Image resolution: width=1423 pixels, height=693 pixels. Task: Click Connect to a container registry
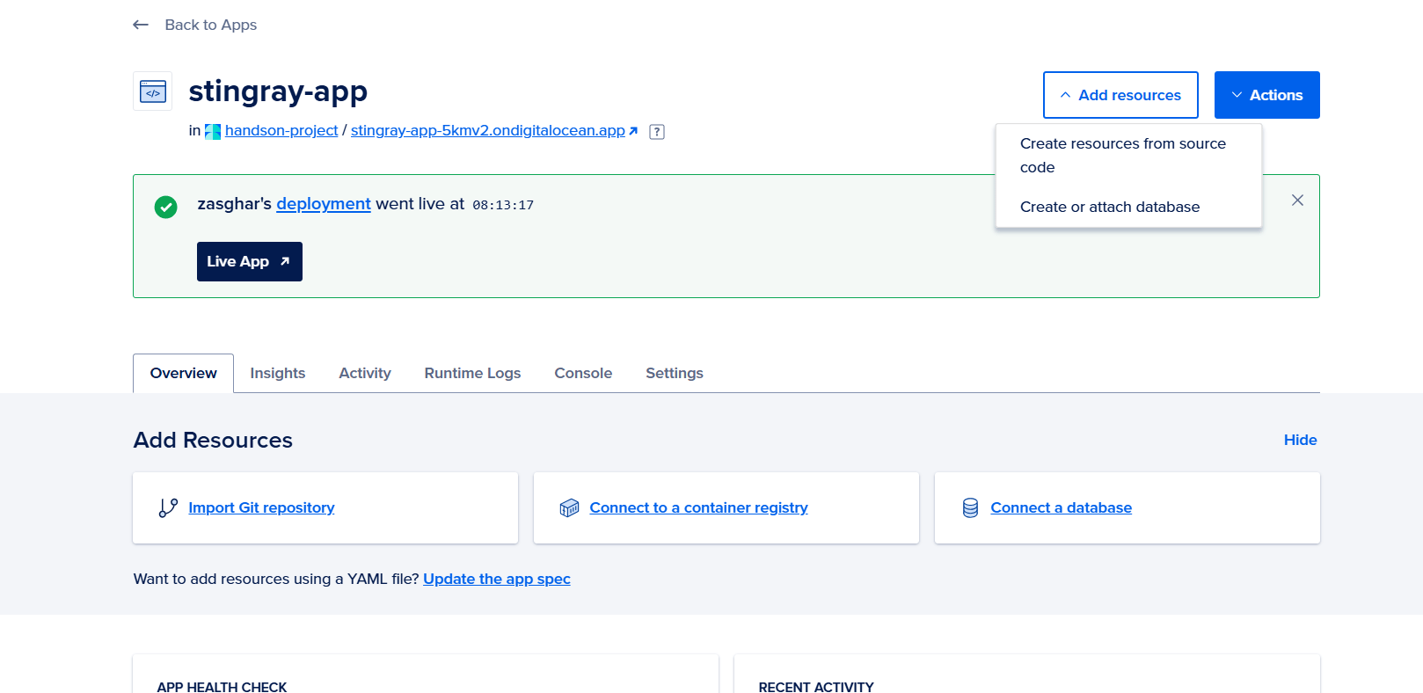pyautogui.click(x=698, y=507)
